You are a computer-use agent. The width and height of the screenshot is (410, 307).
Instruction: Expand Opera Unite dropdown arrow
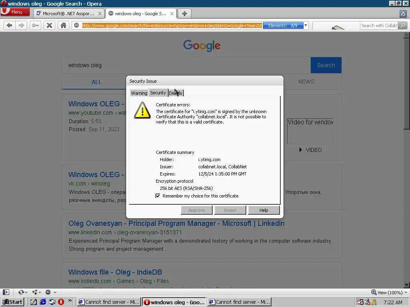pos(40,292)
